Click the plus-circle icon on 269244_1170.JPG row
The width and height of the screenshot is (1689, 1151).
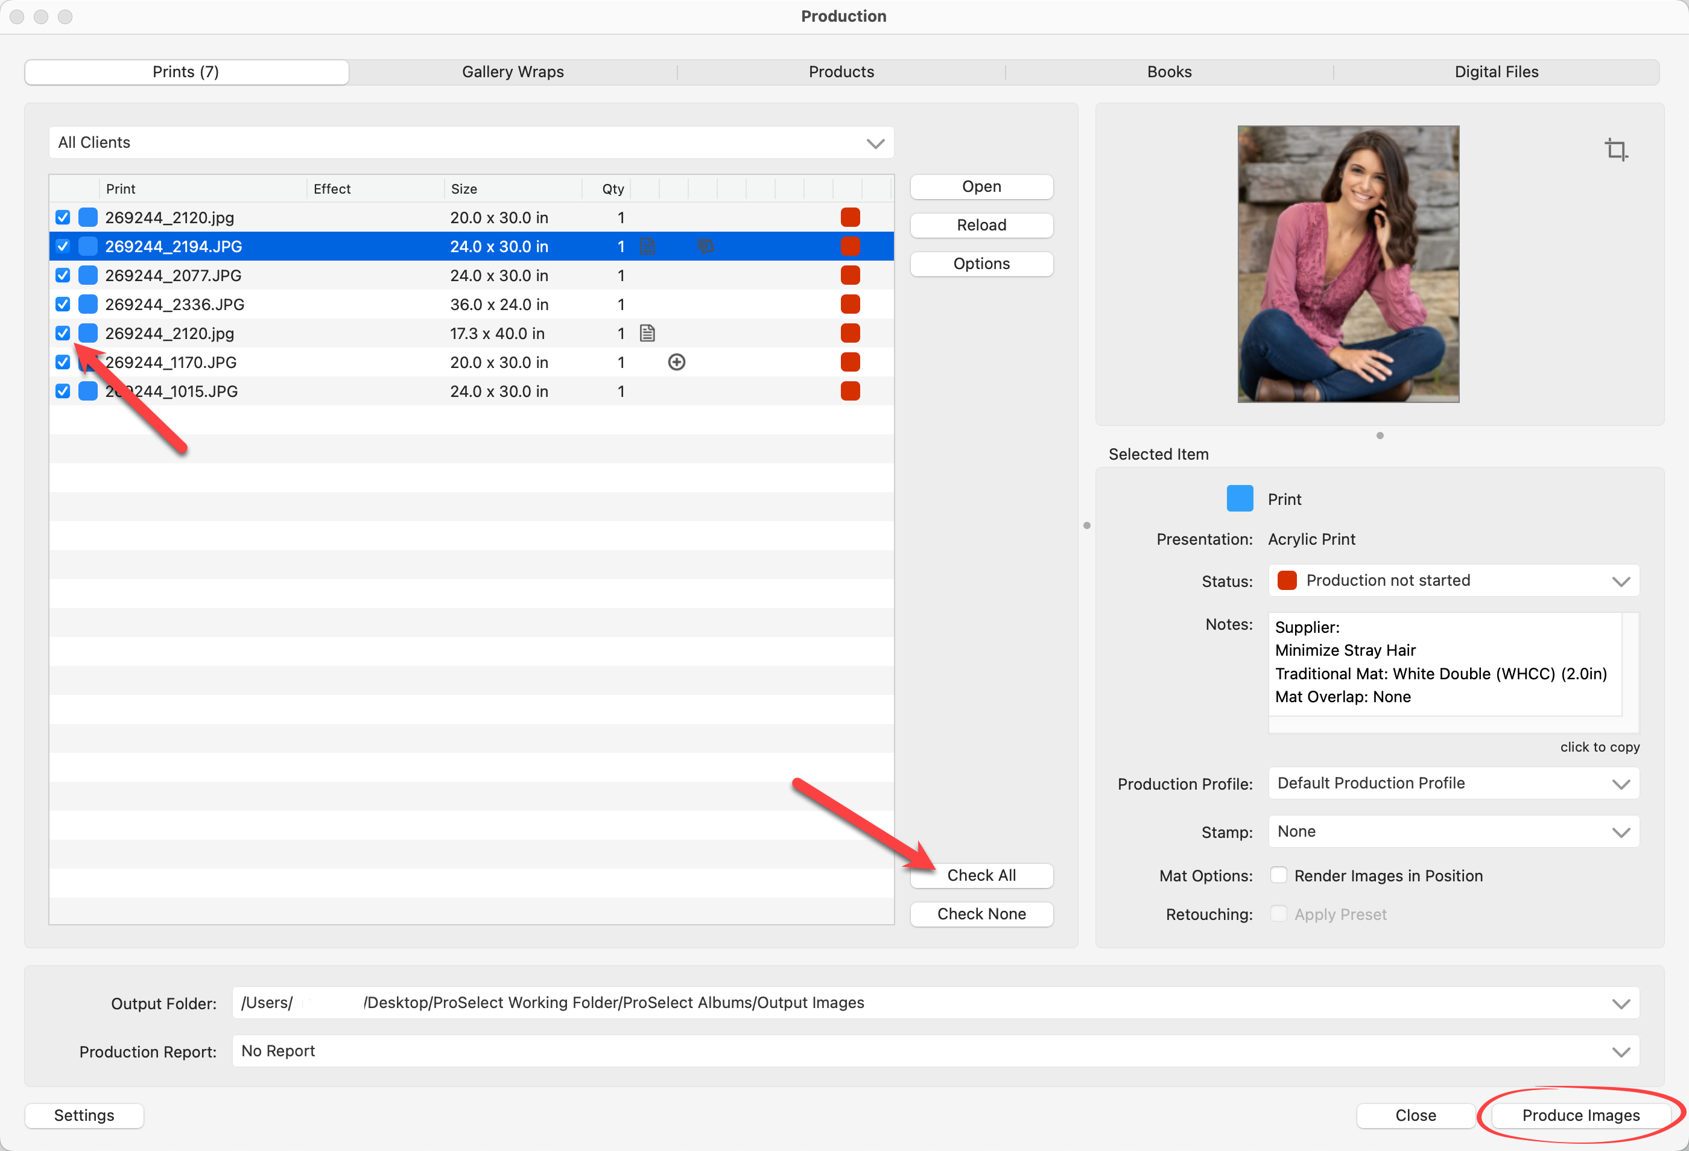[x=676, y=363]
